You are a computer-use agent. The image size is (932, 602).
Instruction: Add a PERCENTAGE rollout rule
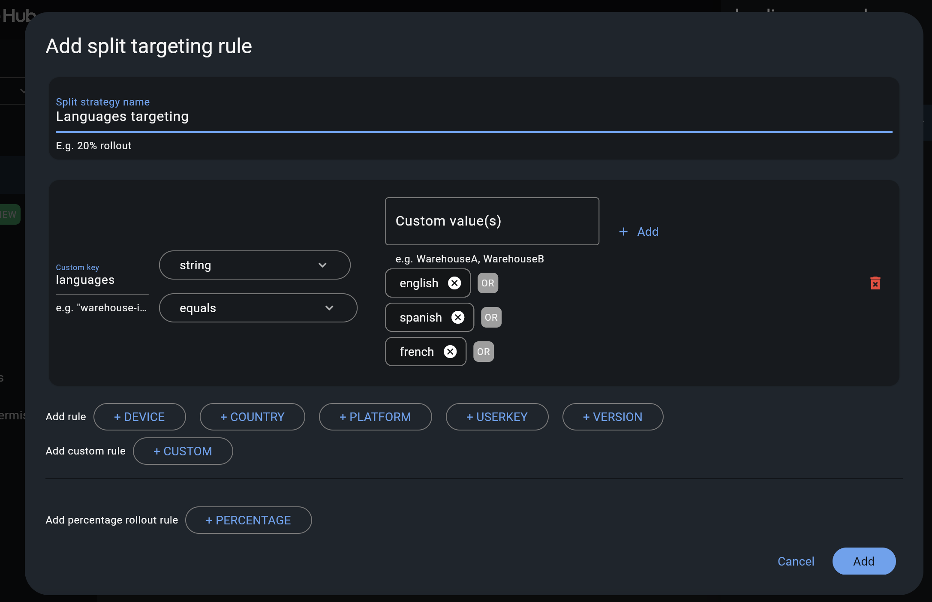click(x=248, y=520)
